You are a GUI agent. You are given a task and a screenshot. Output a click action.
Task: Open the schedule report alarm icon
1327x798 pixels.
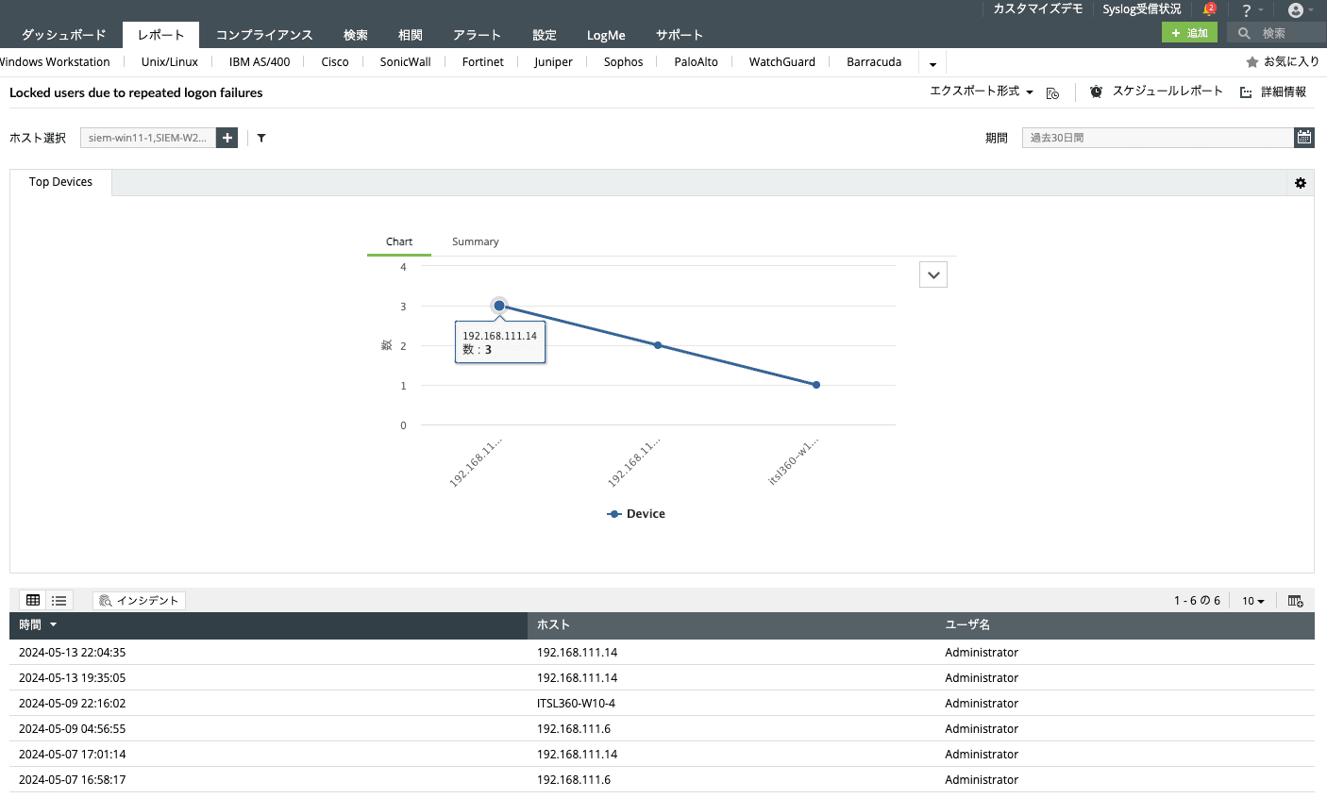pos(1095,91)
